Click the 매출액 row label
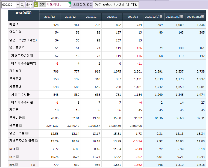This screenshot has height=168, width=208. coord(14,24)
